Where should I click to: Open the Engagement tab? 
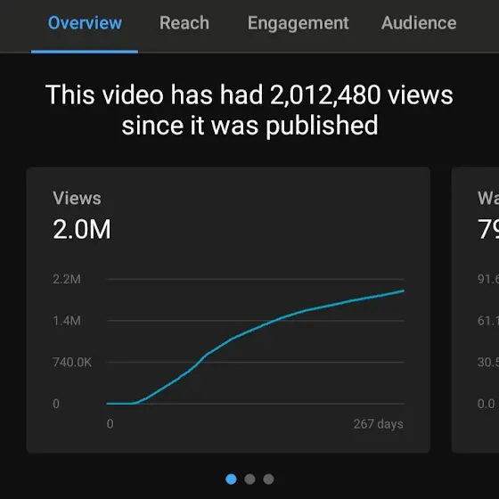[299, 23]
